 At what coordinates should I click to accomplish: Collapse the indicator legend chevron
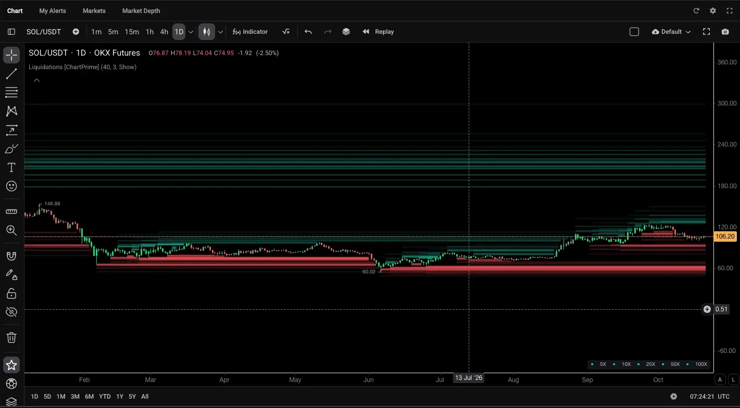click(x=37, y=80)
